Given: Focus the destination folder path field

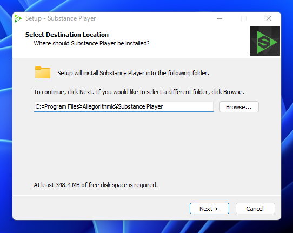Looking at the screenshot, I should click(x=123, y=106).
